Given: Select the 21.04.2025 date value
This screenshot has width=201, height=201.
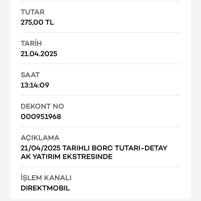Looking at the screenshot, I should [39, 54].
